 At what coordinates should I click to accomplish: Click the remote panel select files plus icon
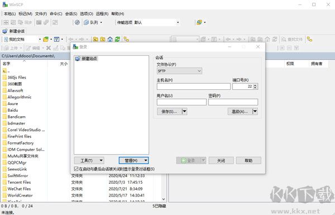pos(282,48)
